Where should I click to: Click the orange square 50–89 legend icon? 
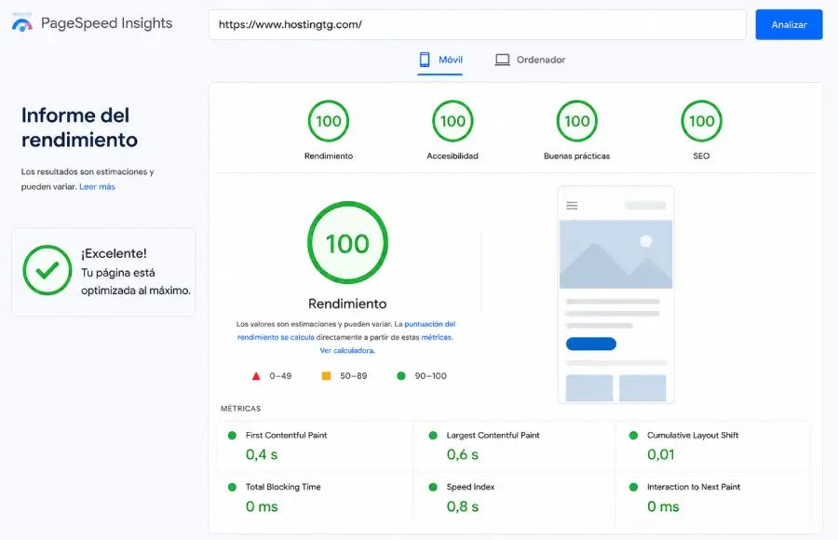pyautogui.click(x=326, y=376)
